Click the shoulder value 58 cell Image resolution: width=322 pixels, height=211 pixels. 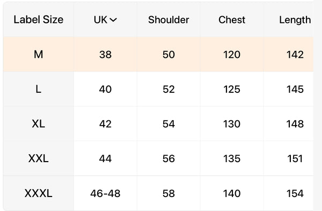[x=169, y=193]
